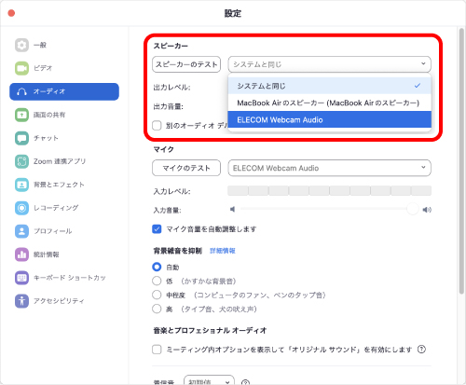Click the Zoom 連携アプリ icon
Viewport: 466px width, 385px height.
pyautogui.click(x=21, y=161)
